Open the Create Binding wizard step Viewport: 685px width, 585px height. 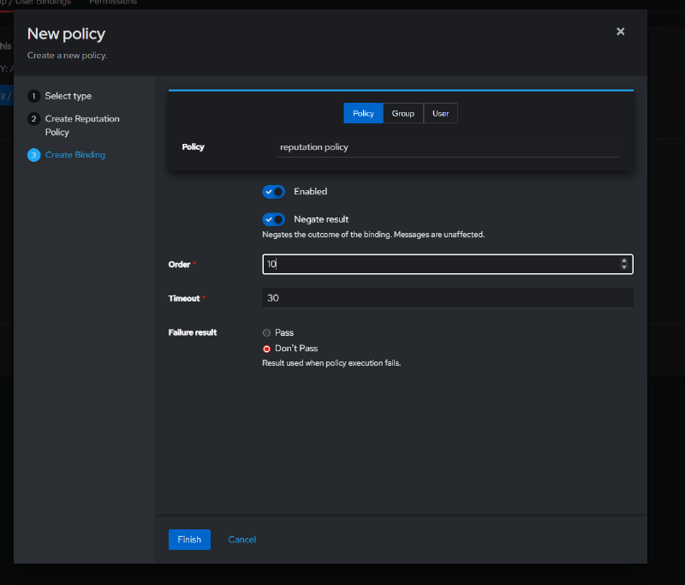[75, 155]
